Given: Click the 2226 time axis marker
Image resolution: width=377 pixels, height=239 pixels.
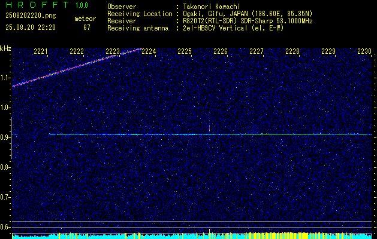Looking at the screenshot, I should 221,51.
